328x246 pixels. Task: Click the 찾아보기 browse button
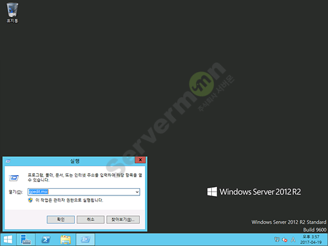coord(123,220)
